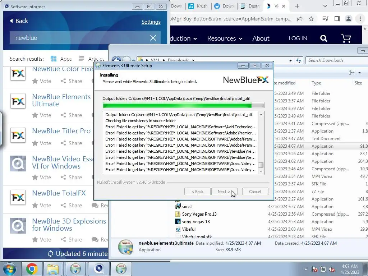Open Settings link in Software Informer
The width and height of the screenshot is (368, 276).
click(151, 22)
